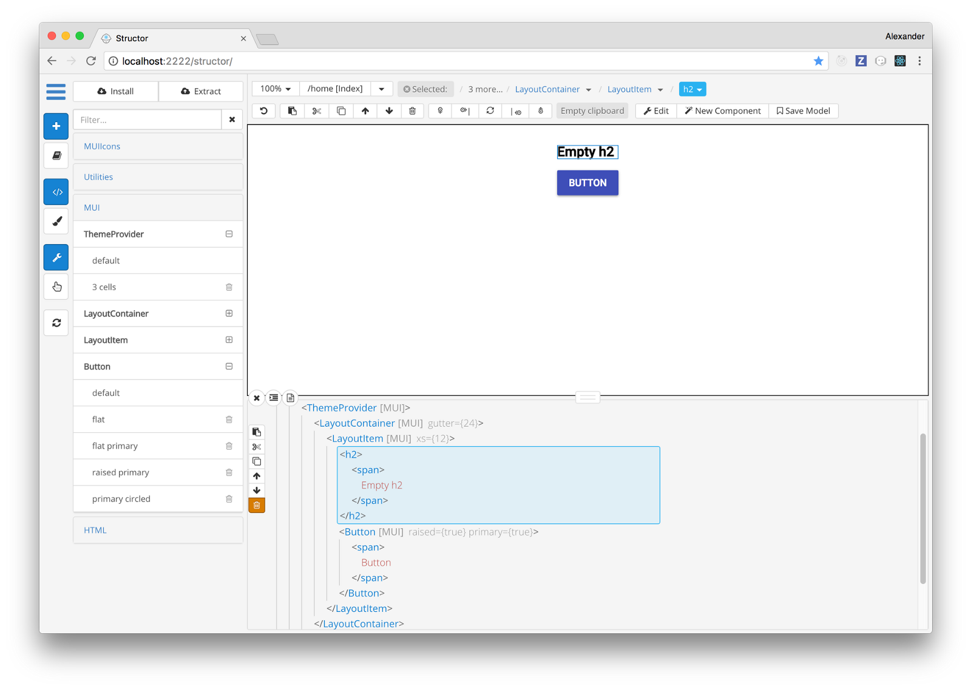
Task: Click the scissors cut icon in the top toolbar
Action: point(317,111)
